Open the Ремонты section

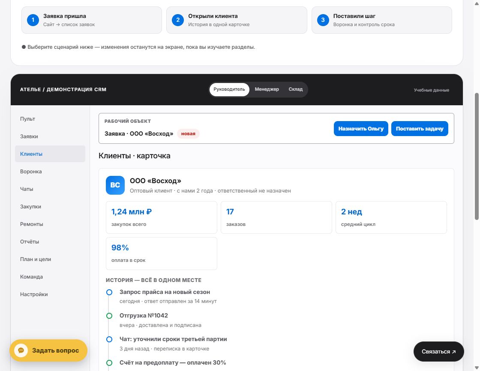(50, 224)
